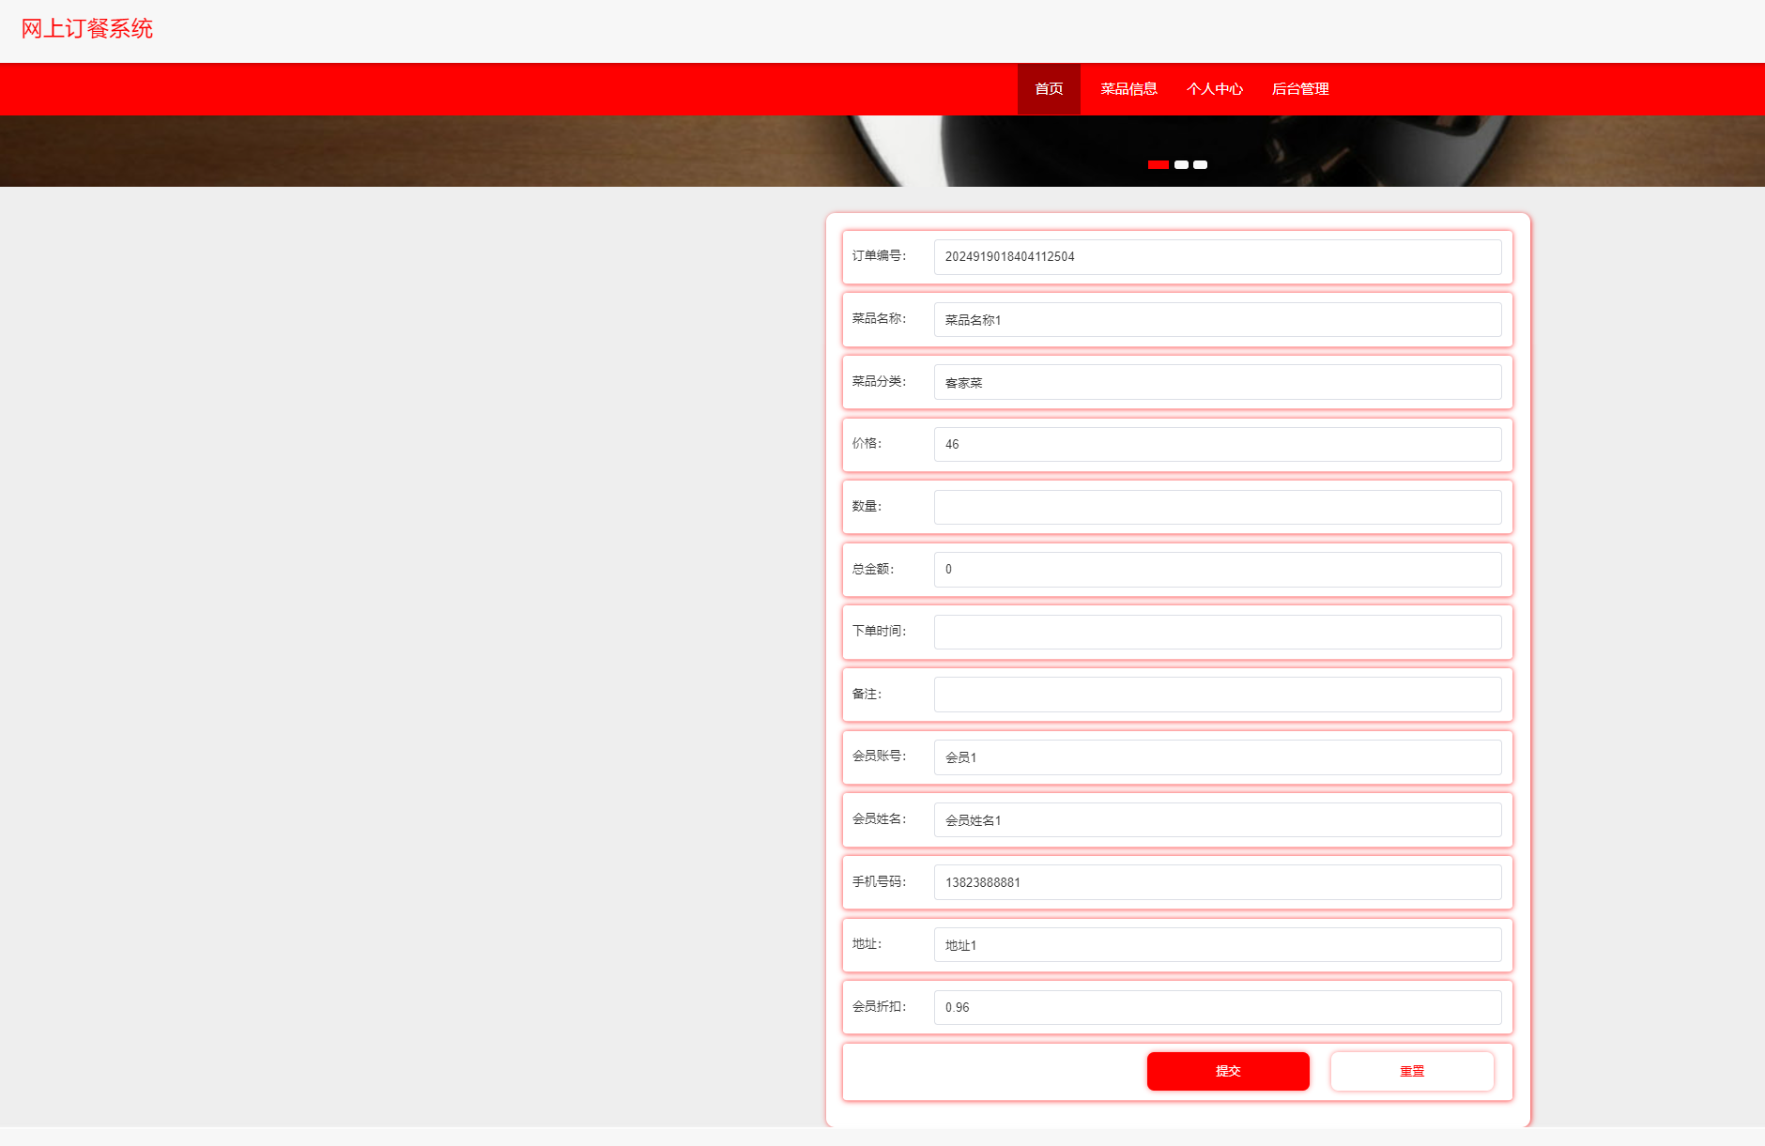Open 个人中心 from the navigation bar
This screenshot has width=1765, height=1146.
pyautogui.click(x=1214, y=89)
